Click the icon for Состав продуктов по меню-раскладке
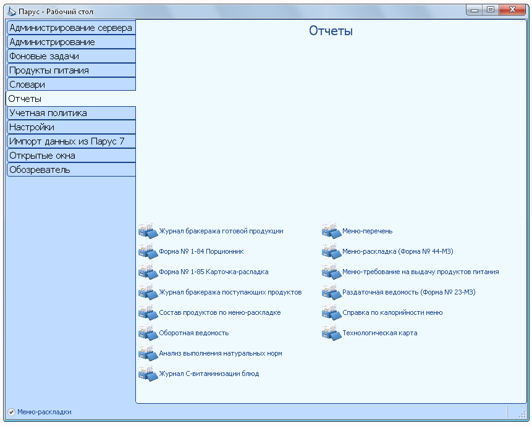The width and height of the screenshot is (532, 426). pyautogui.click(x=148, y=312)
